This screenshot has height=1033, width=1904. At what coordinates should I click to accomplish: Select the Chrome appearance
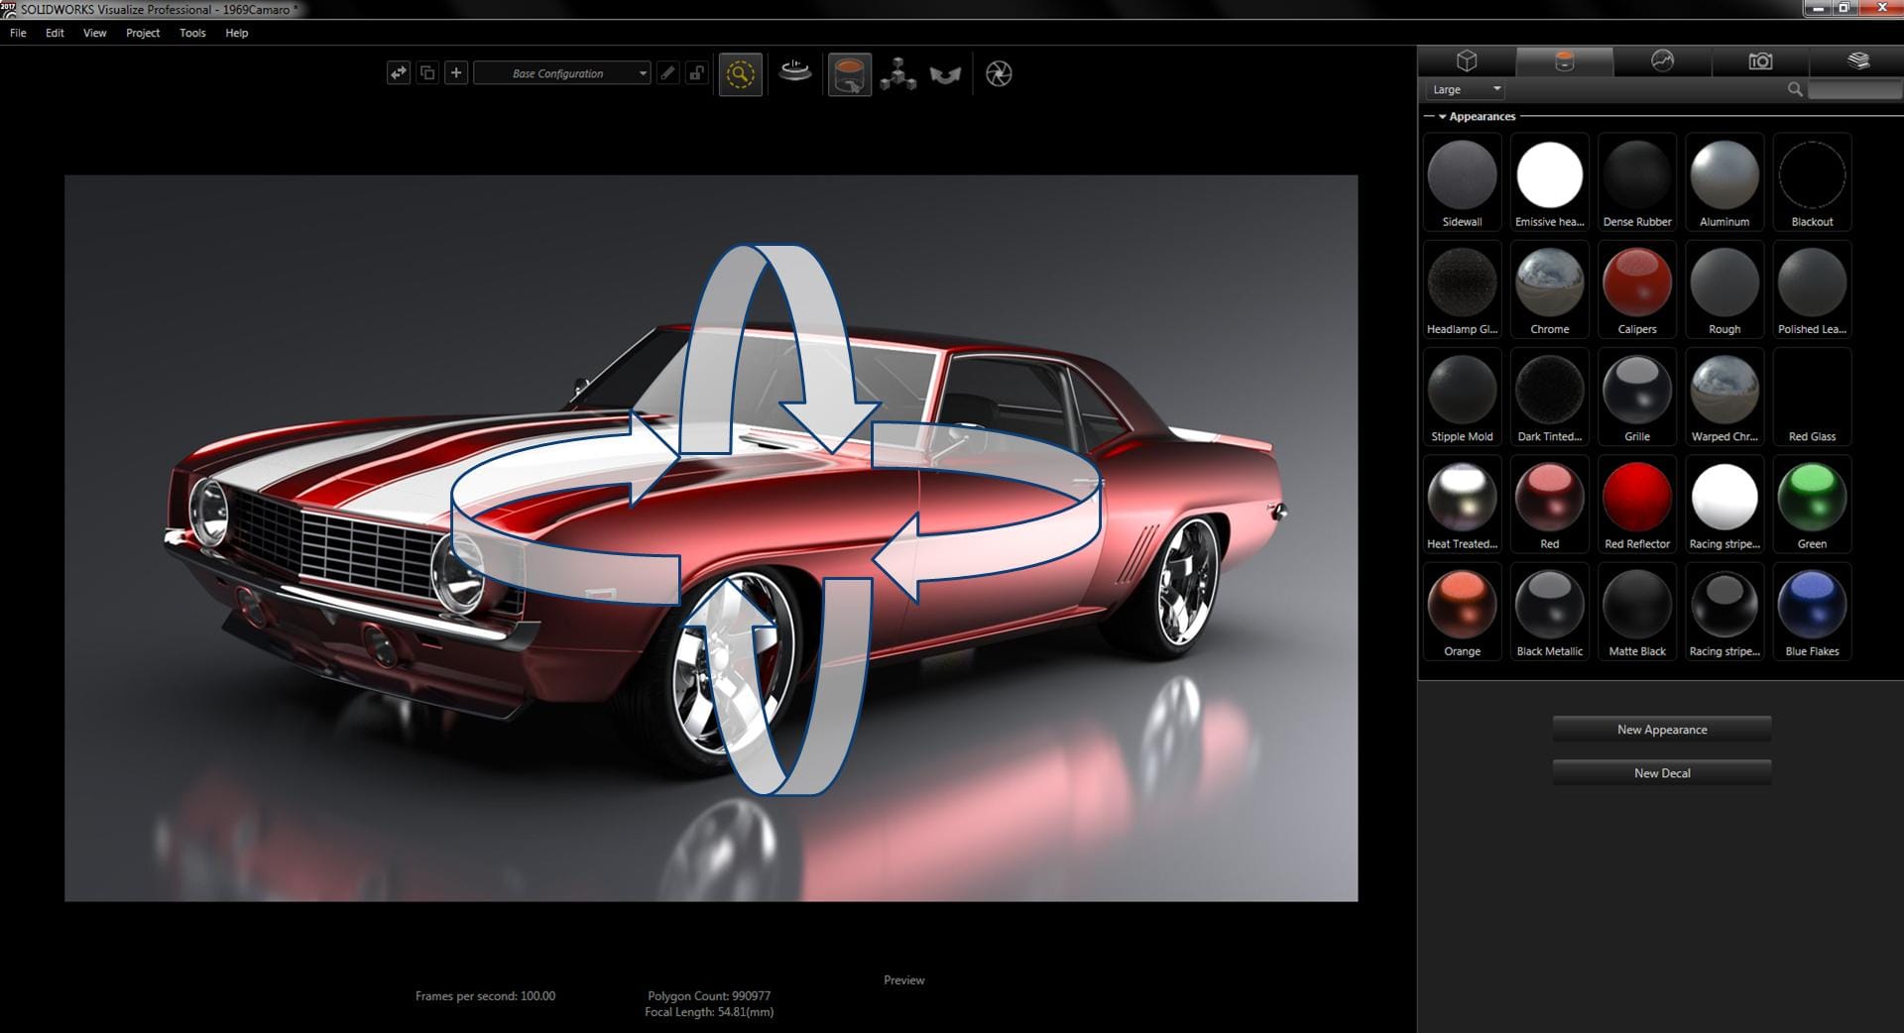tap(1549, 290)
